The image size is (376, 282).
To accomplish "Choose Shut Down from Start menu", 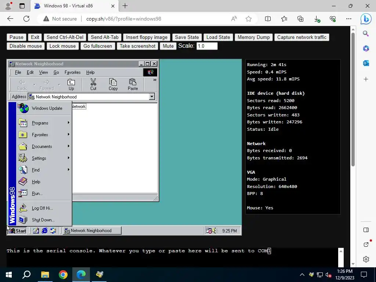I will (x=44, y=220).
